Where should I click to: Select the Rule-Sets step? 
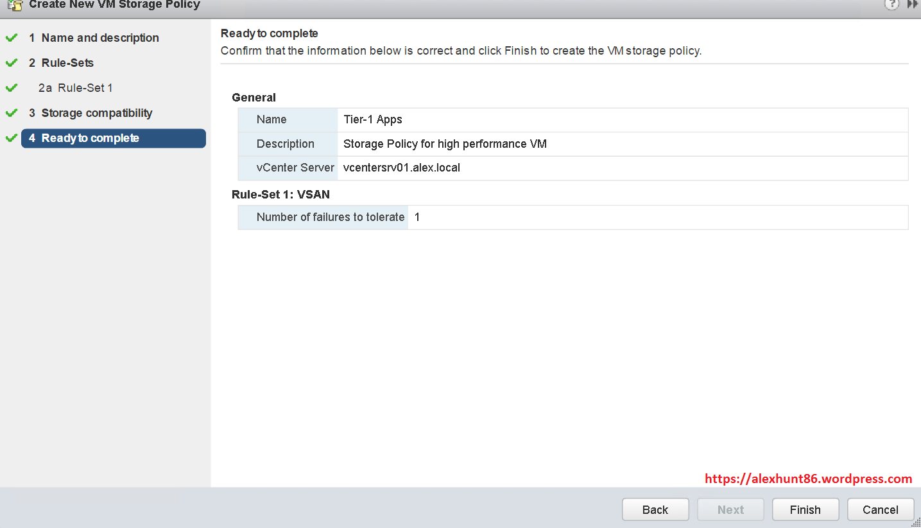point(67,62)
